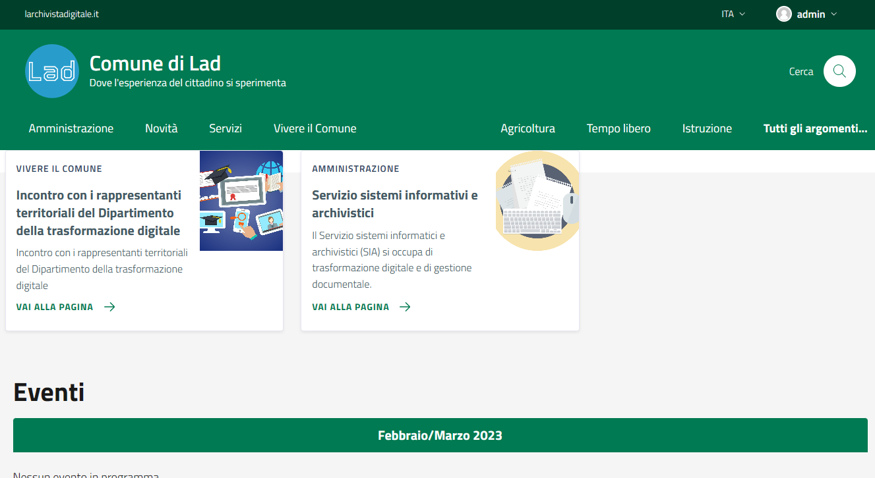Image resolution: width=875 pixels, height=478 pixels.
Task: Click VAI ALLA PAGINA in Incontro card
Action: (x=55, y=307)
